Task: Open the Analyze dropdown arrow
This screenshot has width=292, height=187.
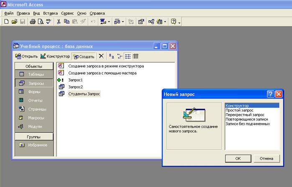Action: (123, 22)
